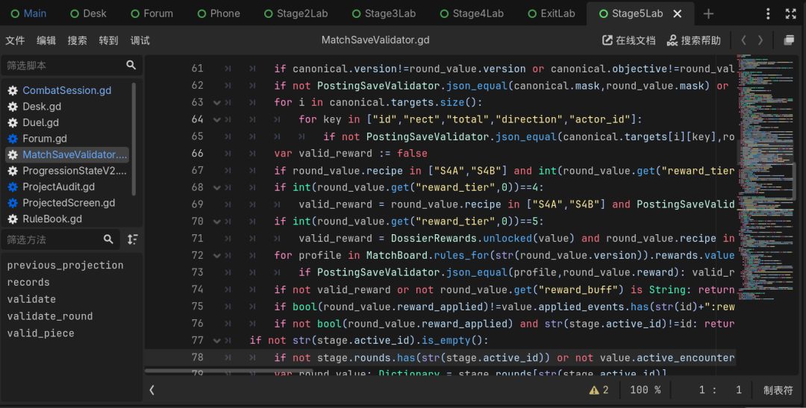
Task: Toggle the scripts panel with left arrow
Action: 152,390
